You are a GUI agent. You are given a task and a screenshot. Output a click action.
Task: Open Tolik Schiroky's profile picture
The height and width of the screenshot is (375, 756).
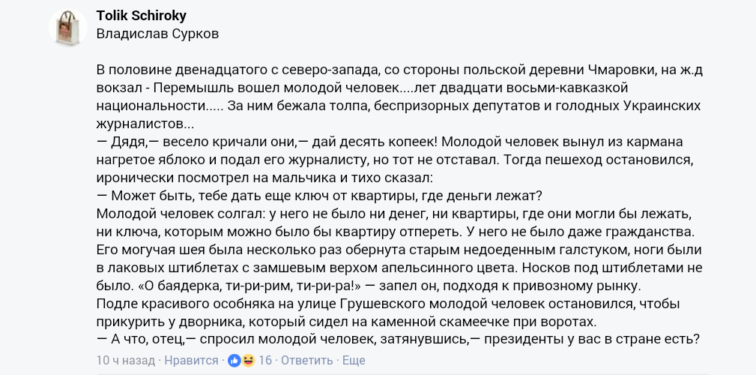(x=68, y=27)
